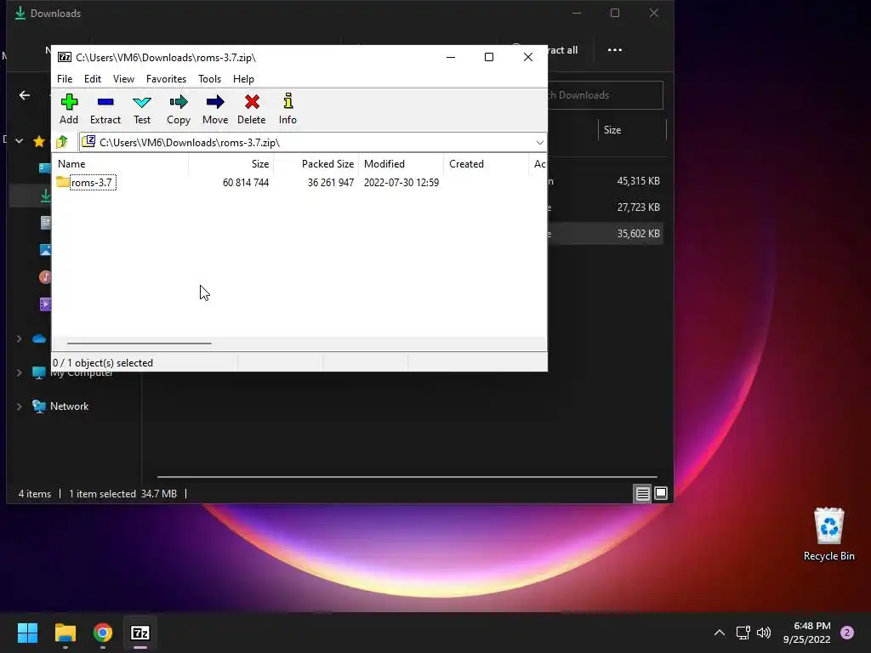The image size is (871, 653).
Task: Open the Favorites menu
Action: pos(166,79)
